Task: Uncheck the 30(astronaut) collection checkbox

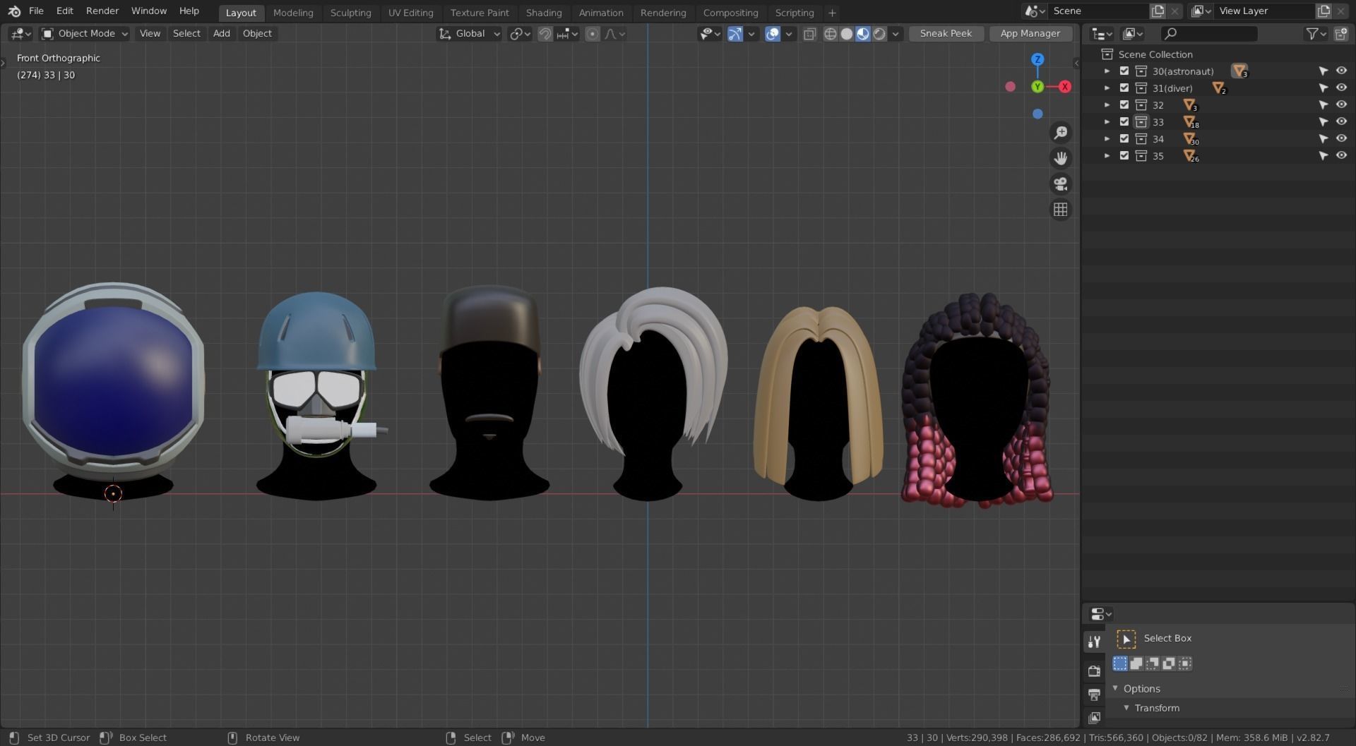Action: [x=1124, y=71]
